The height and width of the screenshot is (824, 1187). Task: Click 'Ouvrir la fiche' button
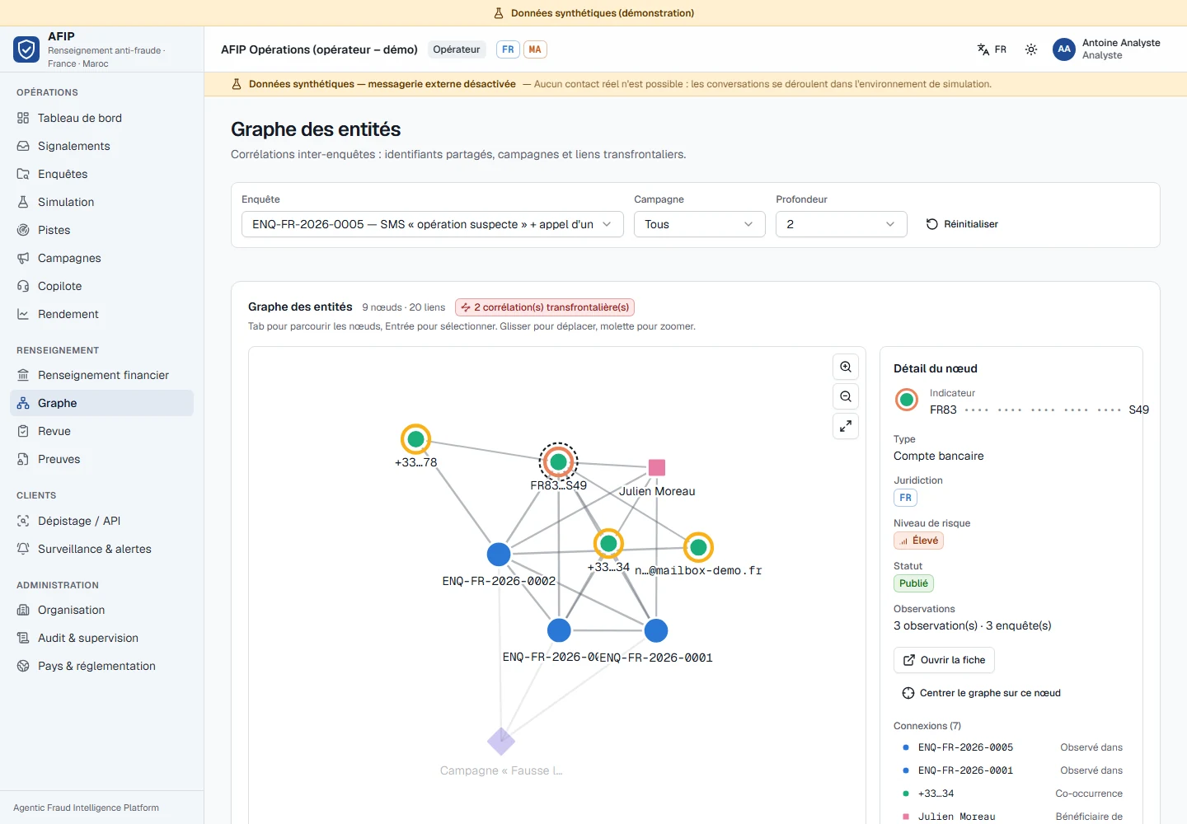click(944, 660)
